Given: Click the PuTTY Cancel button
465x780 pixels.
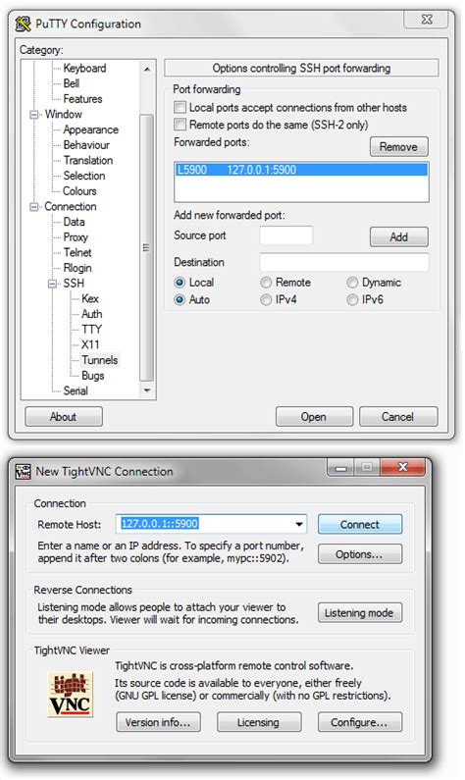Looking at the screenshot, I should (398, 417).
